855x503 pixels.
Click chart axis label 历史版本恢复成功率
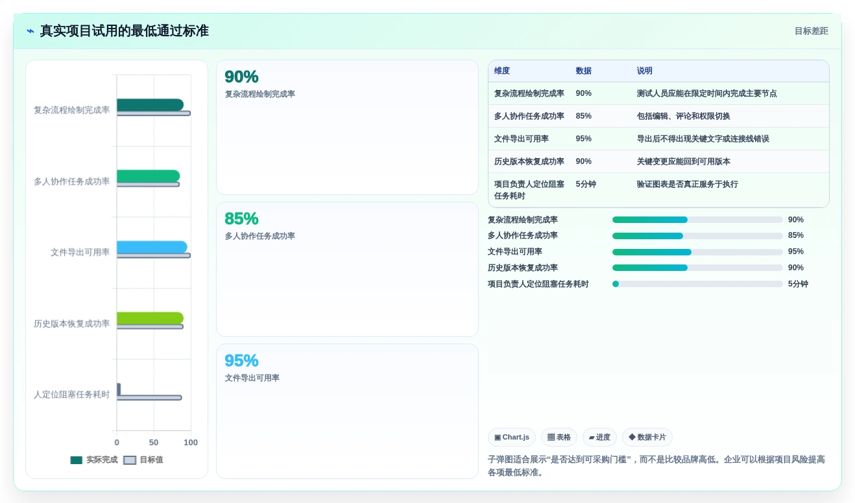pos(71,323)
